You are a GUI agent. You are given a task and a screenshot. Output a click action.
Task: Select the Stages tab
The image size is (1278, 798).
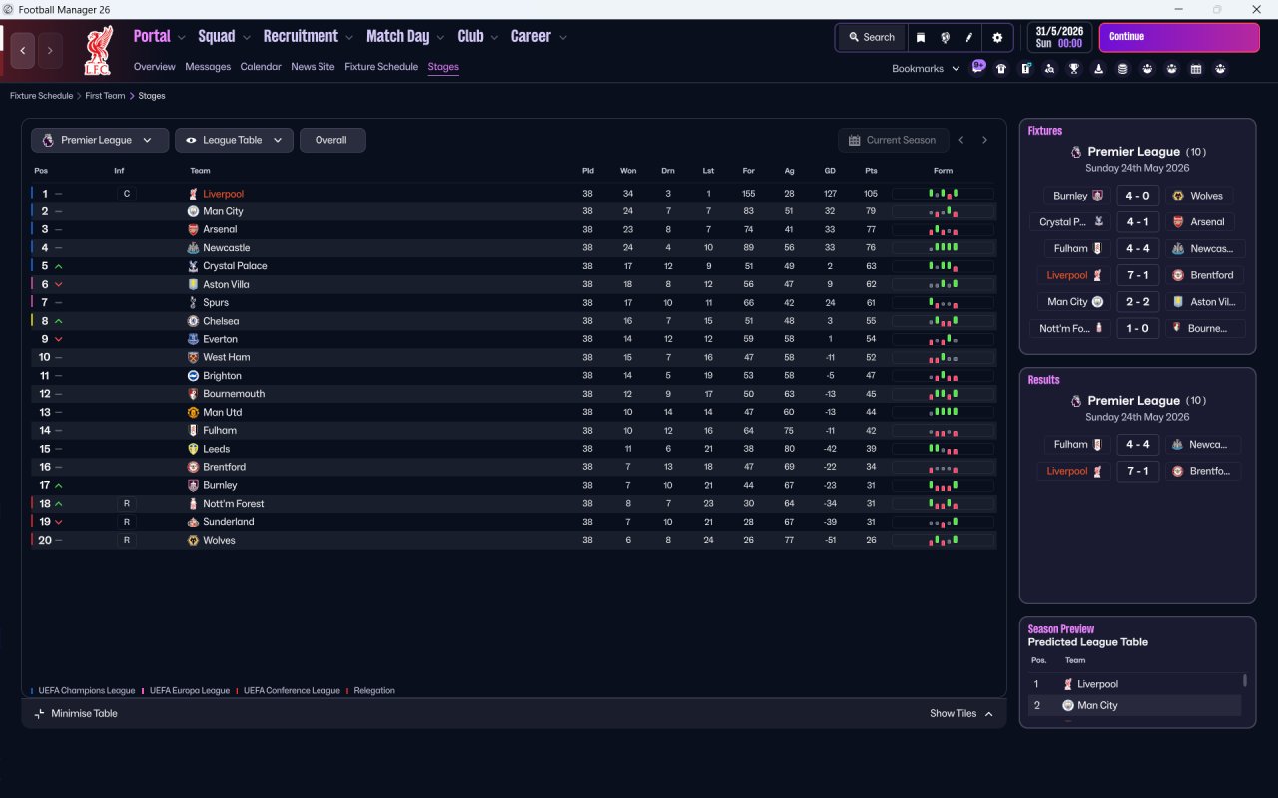[443, 67]
